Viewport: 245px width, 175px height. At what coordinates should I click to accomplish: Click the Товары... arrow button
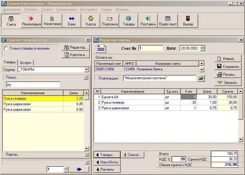(x=107, y=155)
